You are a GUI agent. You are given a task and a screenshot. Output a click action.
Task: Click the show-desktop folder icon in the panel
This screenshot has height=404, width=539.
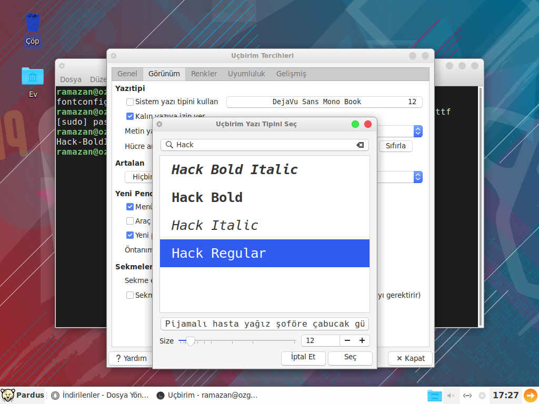pyautogui.click(x=434, y=396)
